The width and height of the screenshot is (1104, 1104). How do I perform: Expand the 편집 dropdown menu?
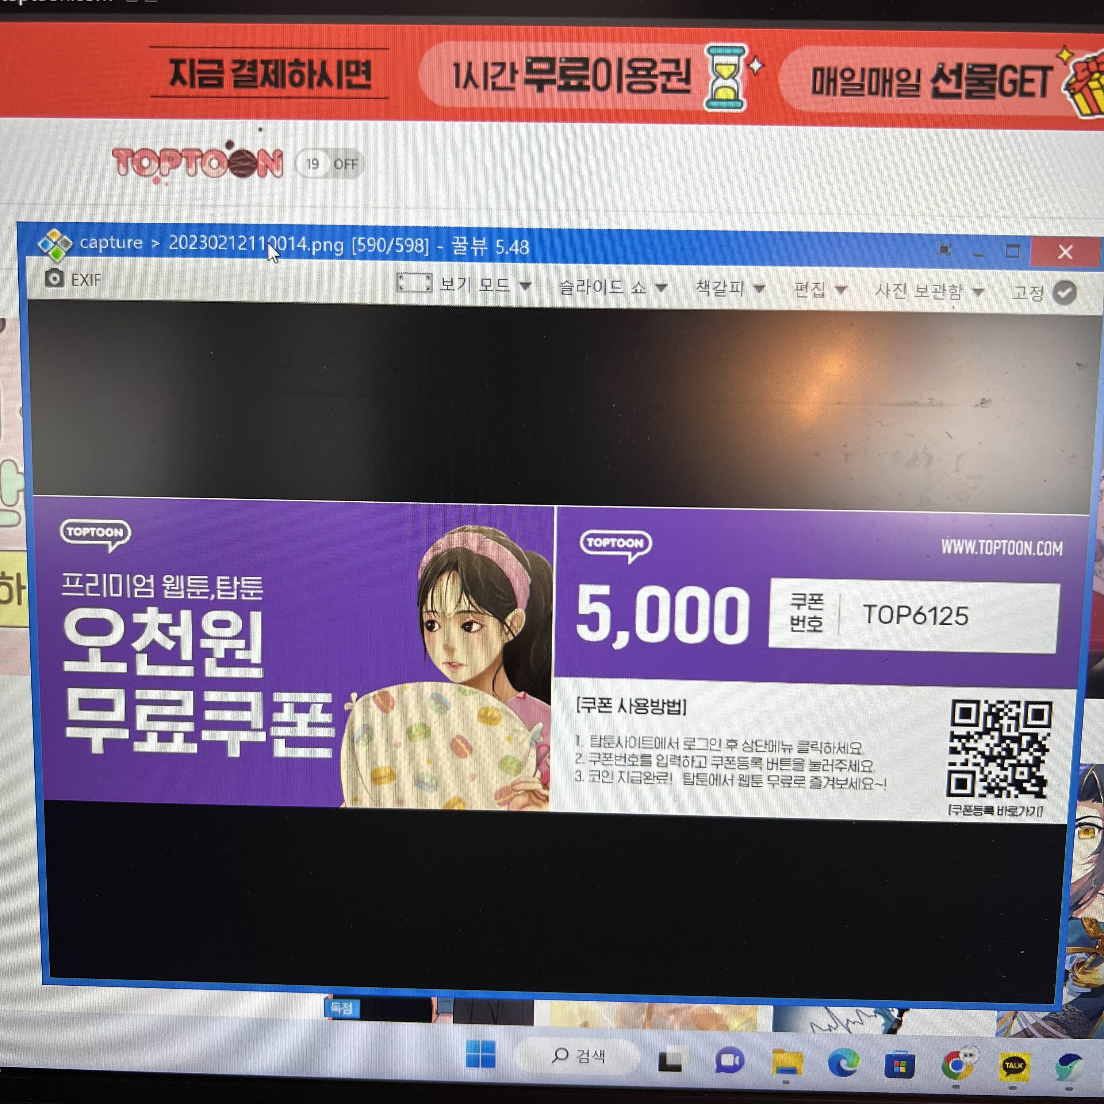tap(820, 290)
